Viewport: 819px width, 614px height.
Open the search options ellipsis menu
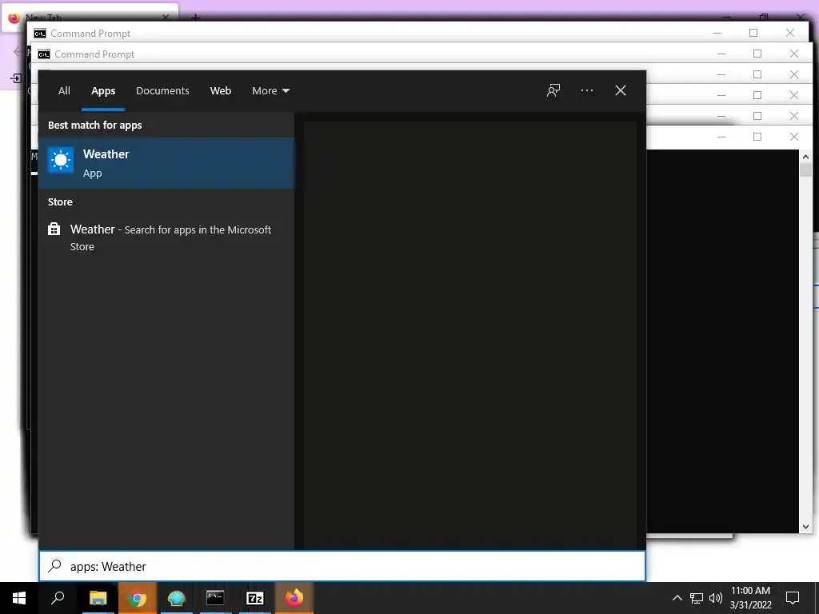pyautogui.click(x=586, y=90)
